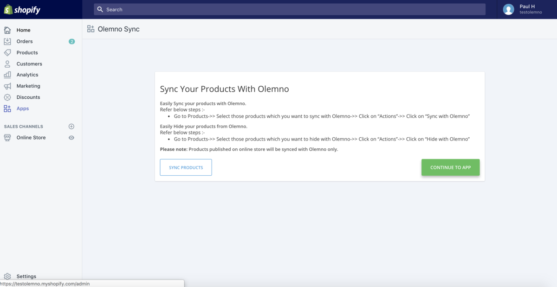Open the Paul H account menu

[x=527, y=9]
